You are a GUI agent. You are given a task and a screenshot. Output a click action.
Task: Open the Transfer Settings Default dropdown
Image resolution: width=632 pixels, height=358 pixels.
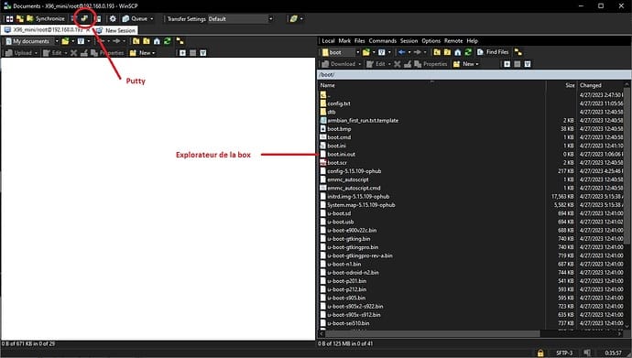click(241, 19)
